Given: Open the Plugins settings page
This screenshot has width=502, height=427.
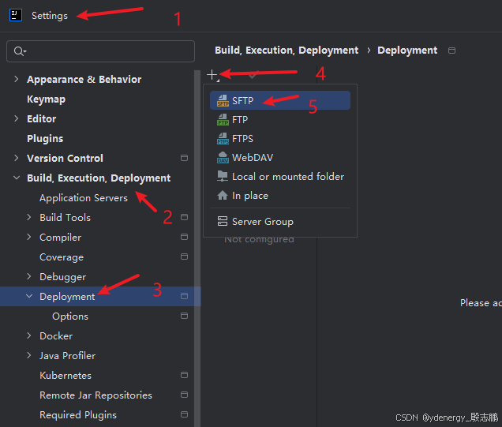Looking at the screenshot, I should coord(45,139).
